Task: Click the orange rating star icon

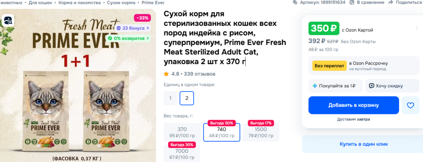Action: (166, 74)
